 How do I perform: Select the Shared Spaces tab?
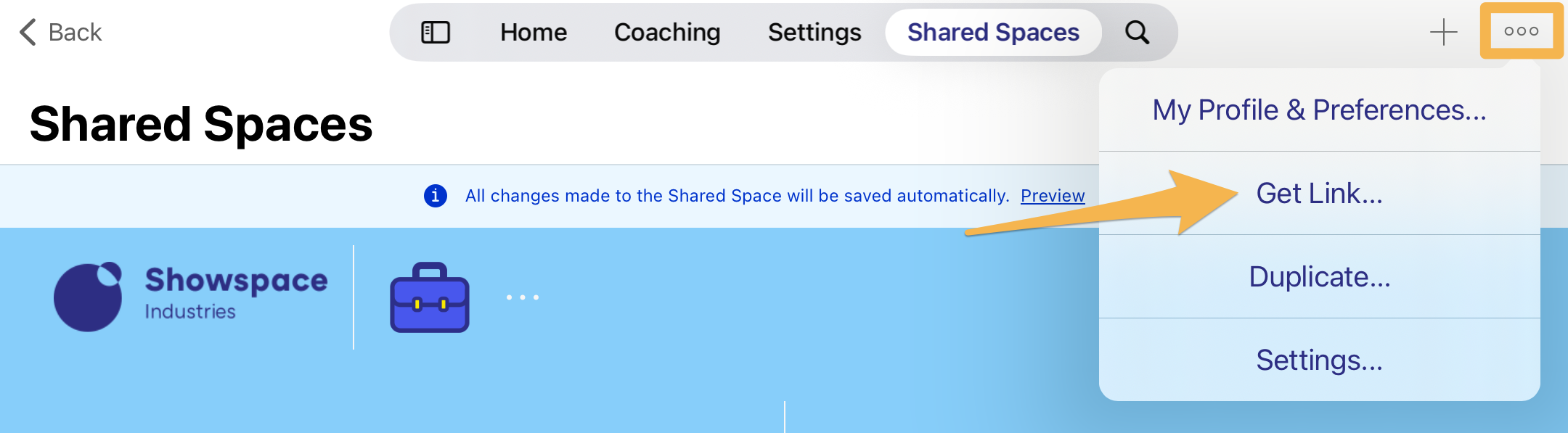pos(993,33)
